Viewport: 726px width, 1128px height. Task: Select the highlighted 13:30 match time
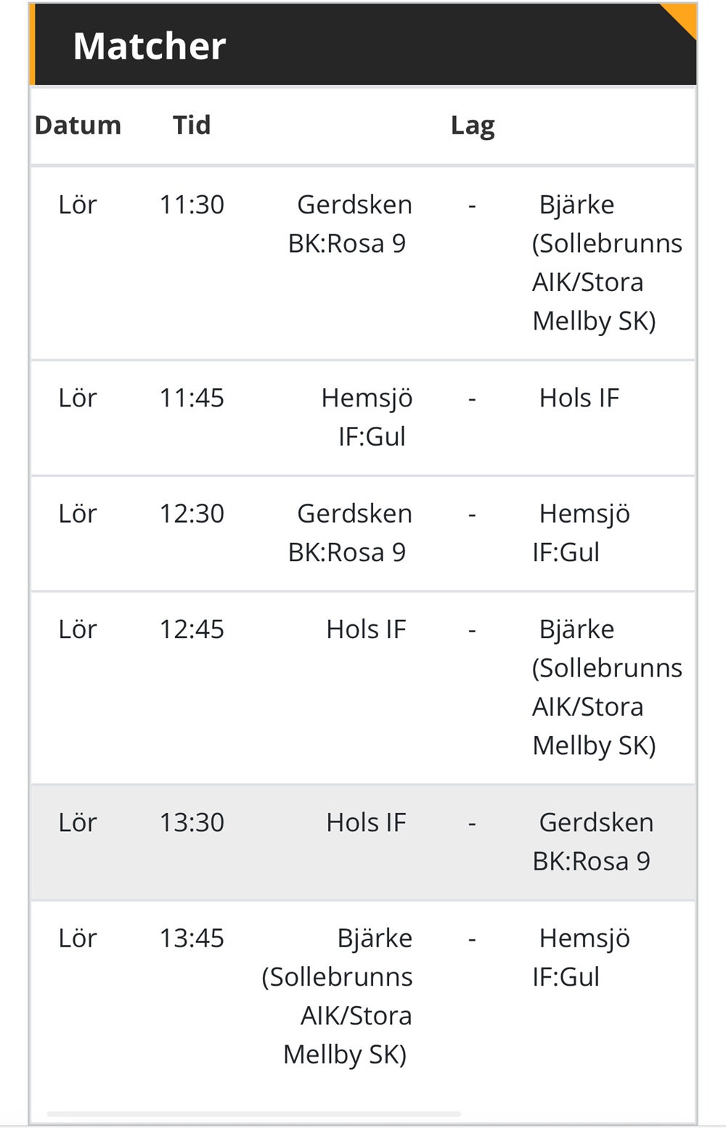click(192, 822)
